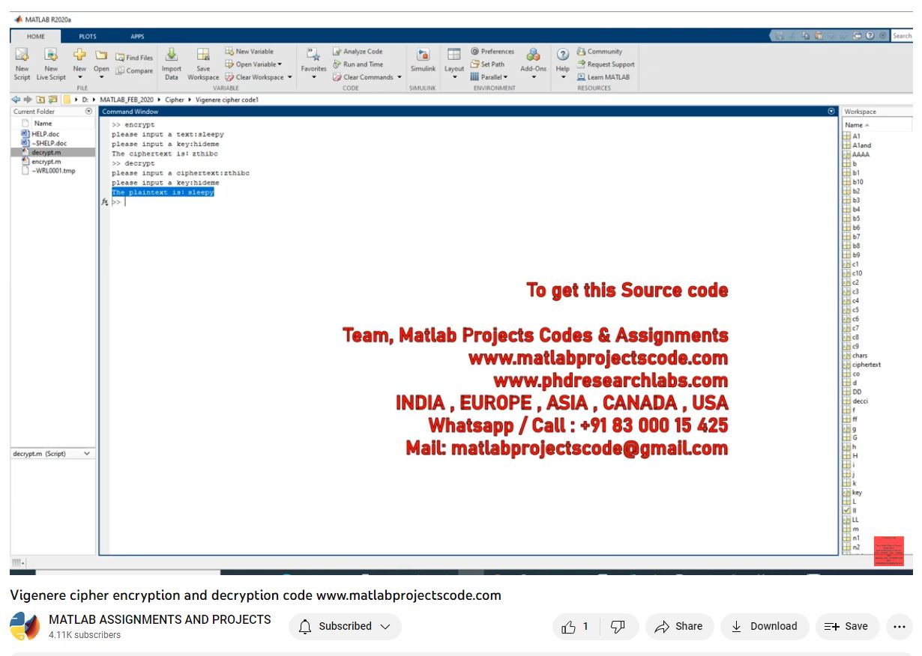Open the Command Window actions menu
This screenshot has width=922, height=656.
831,112
